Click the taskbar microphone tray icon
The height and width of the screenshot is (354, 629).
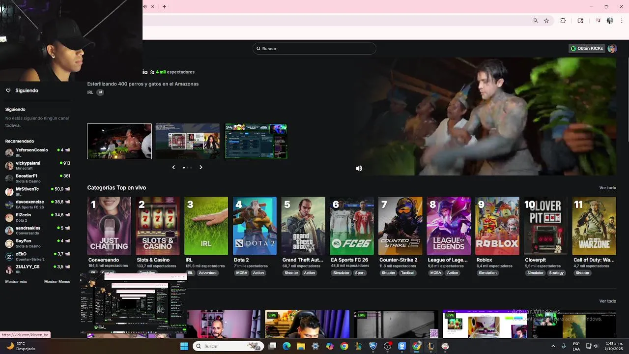click(x=564, y=346)
